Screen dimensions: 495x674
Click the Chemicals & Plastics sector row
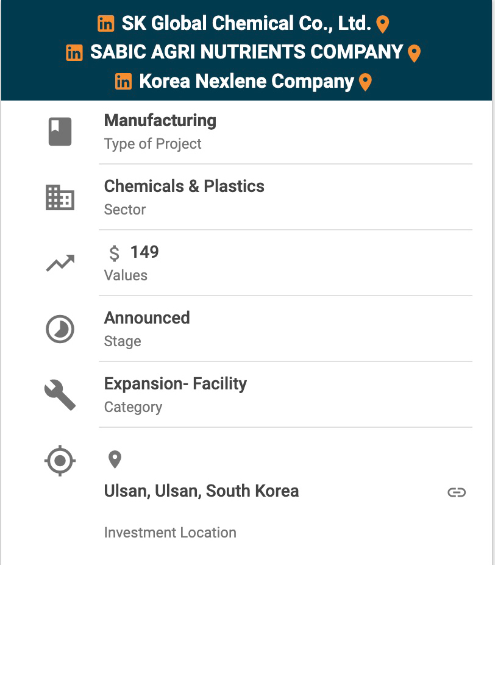click(x=184, y=186)
